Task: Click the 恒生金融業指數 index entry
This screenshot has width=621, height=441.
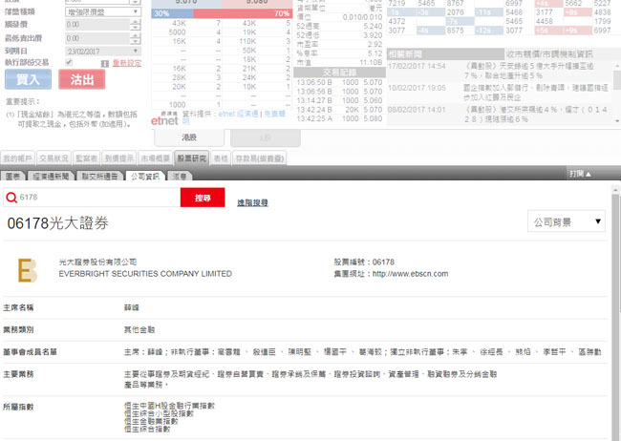Action: (151, 421)
